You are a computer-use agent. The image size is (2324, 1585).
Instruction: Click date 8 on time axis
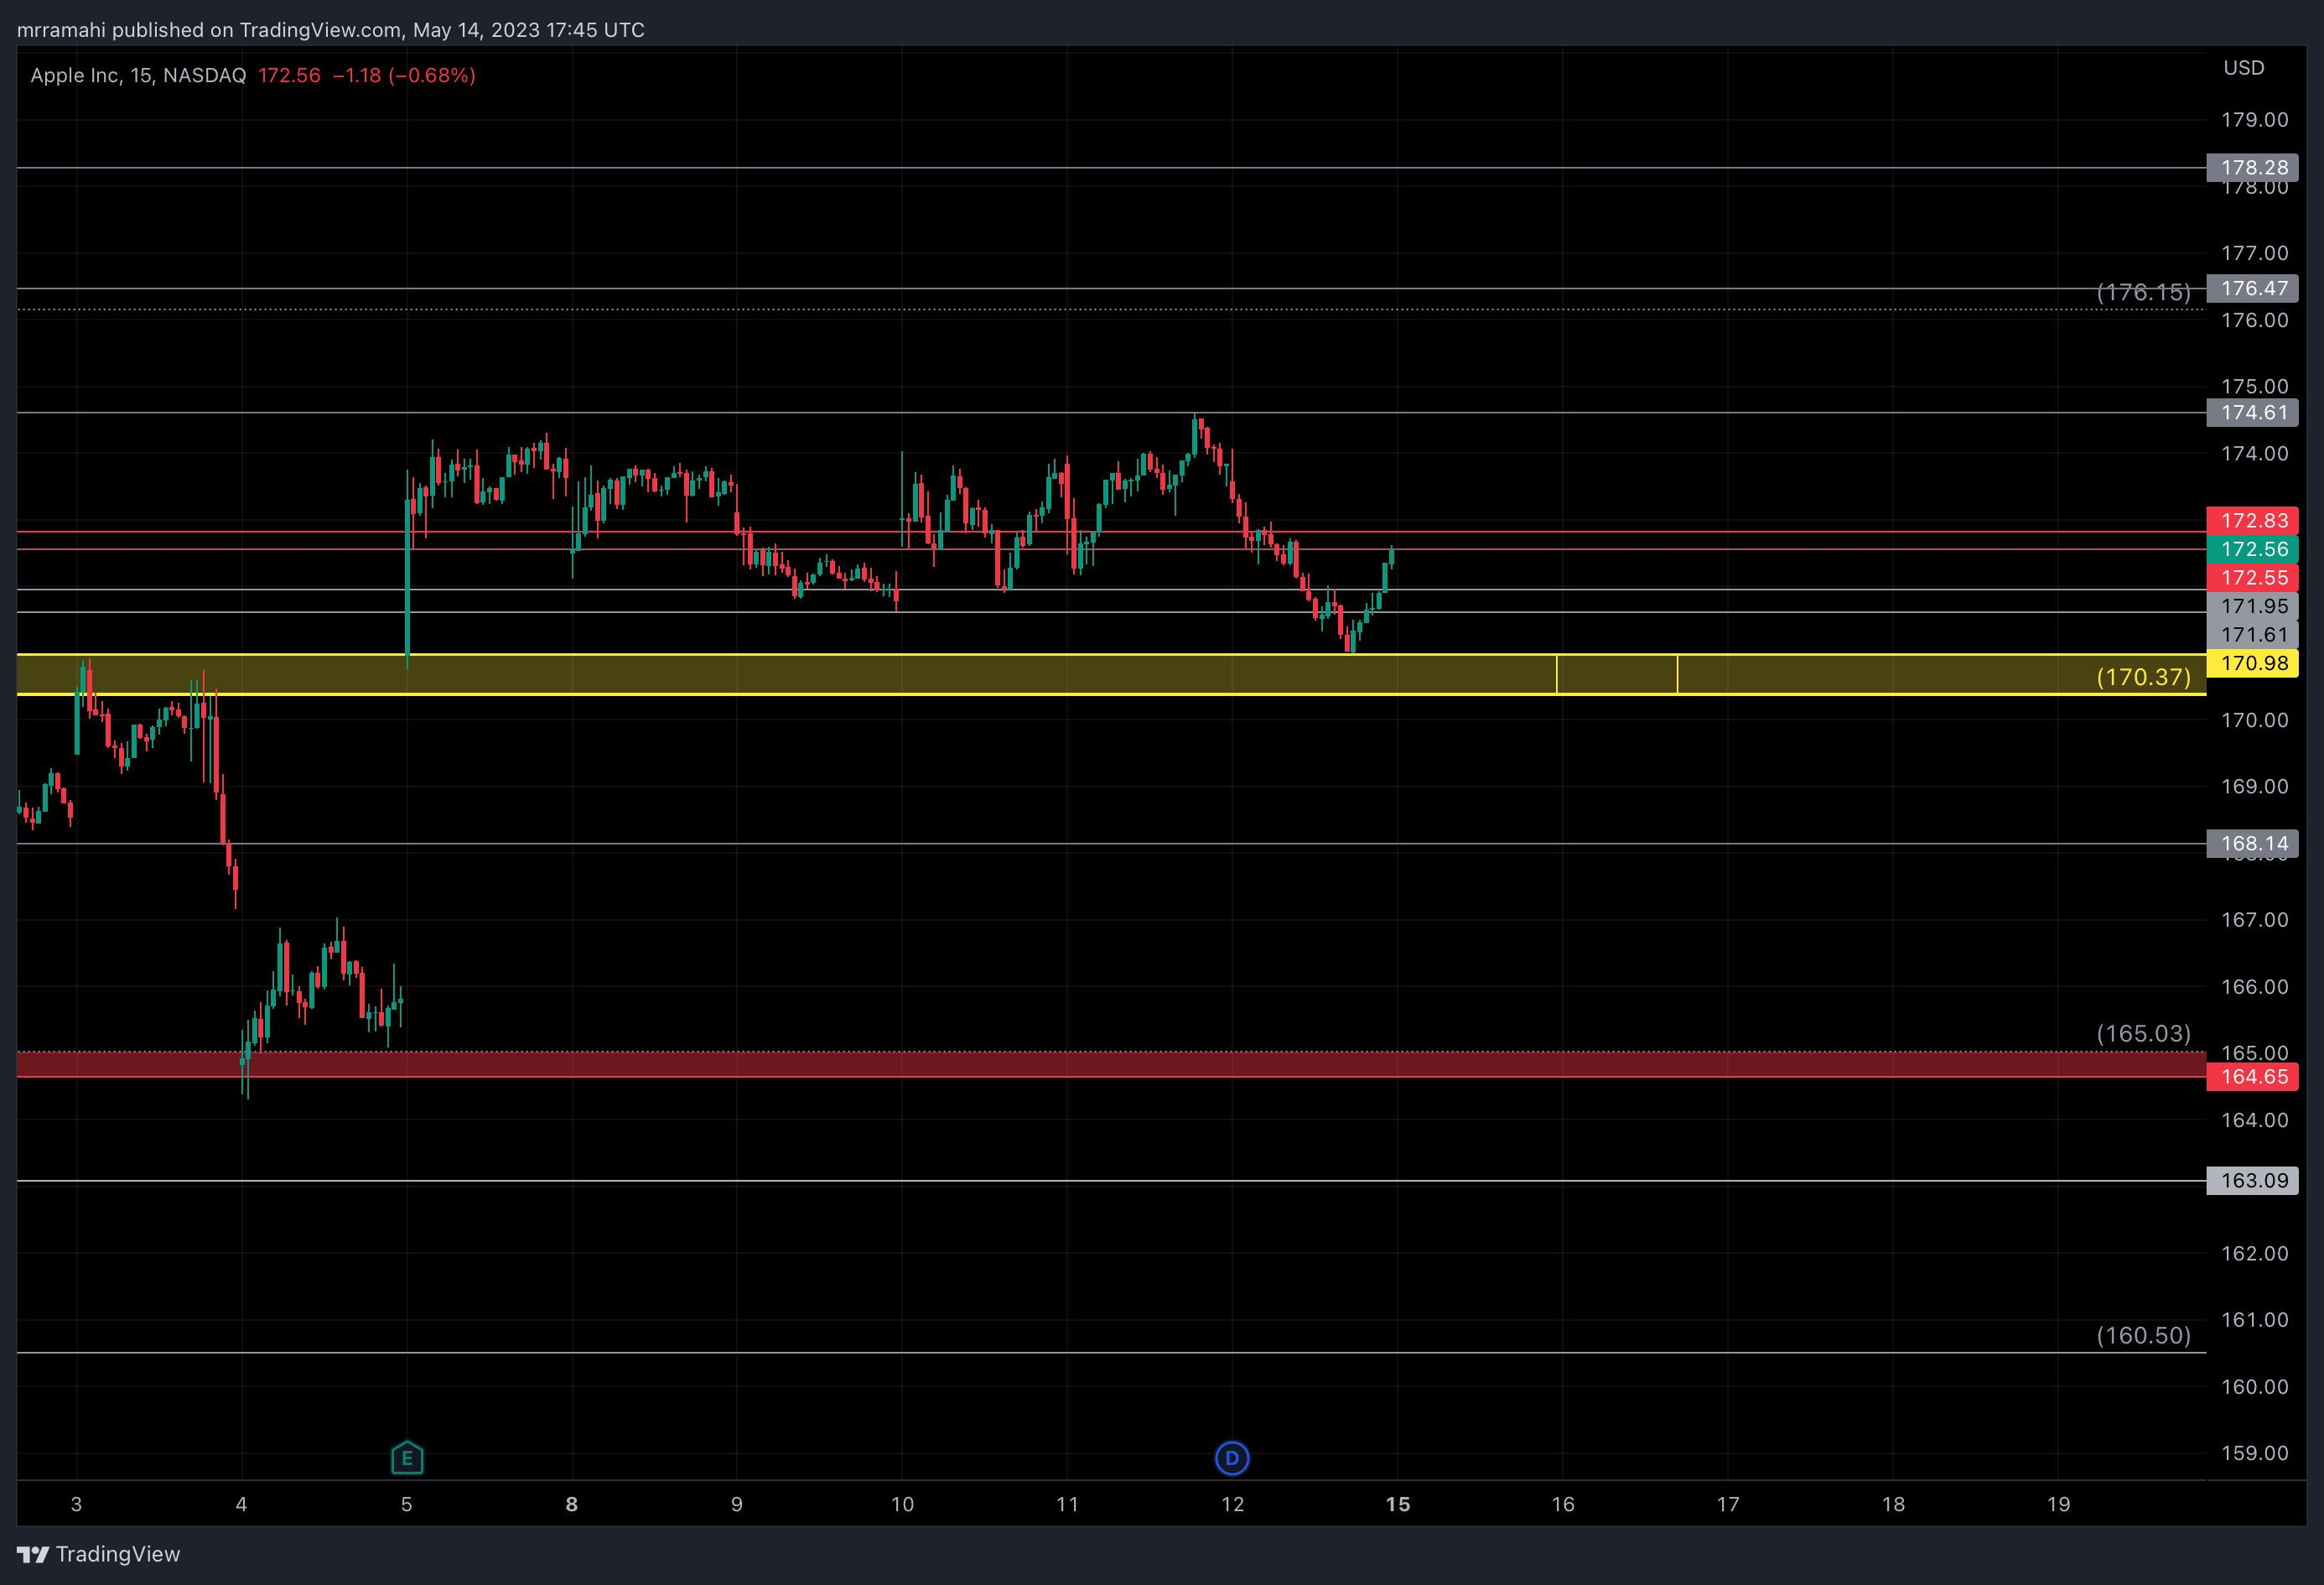point(572,1504)
